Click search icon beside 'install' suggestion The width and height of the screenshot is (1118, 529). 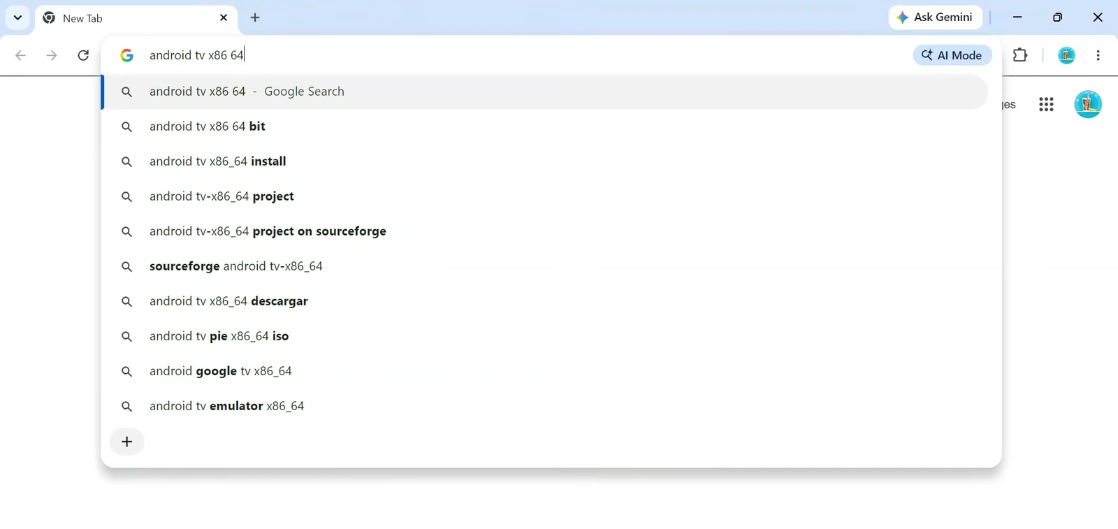(126, 161)
